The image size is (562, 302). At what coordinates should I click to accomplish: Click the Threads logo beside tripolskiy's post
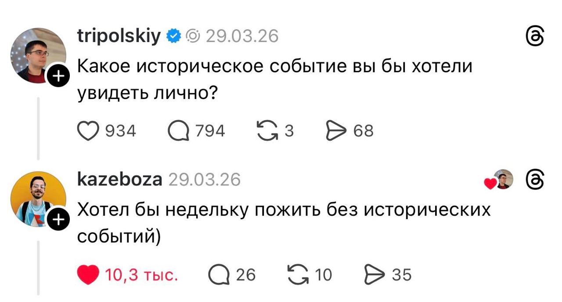pyautogui.click(x=535, y=37)
